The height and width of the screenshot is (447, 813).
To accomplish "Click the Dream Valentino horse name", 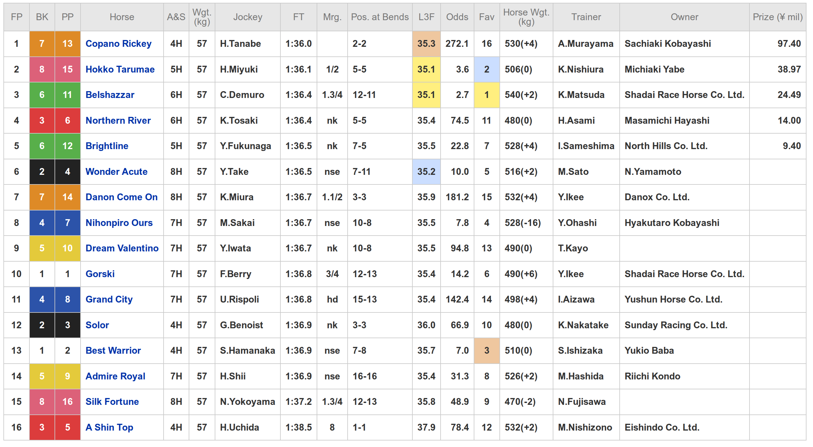I will click(122, 248).
